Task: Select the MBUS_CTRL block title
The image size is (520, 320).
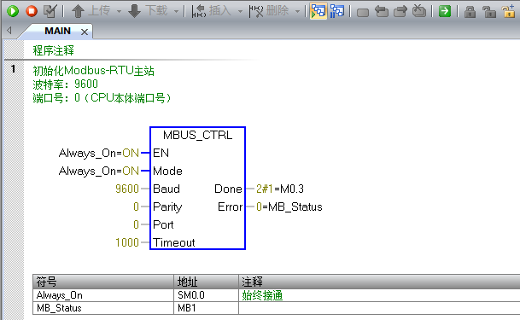Action: pyautogui.click(x=197, y=135)
